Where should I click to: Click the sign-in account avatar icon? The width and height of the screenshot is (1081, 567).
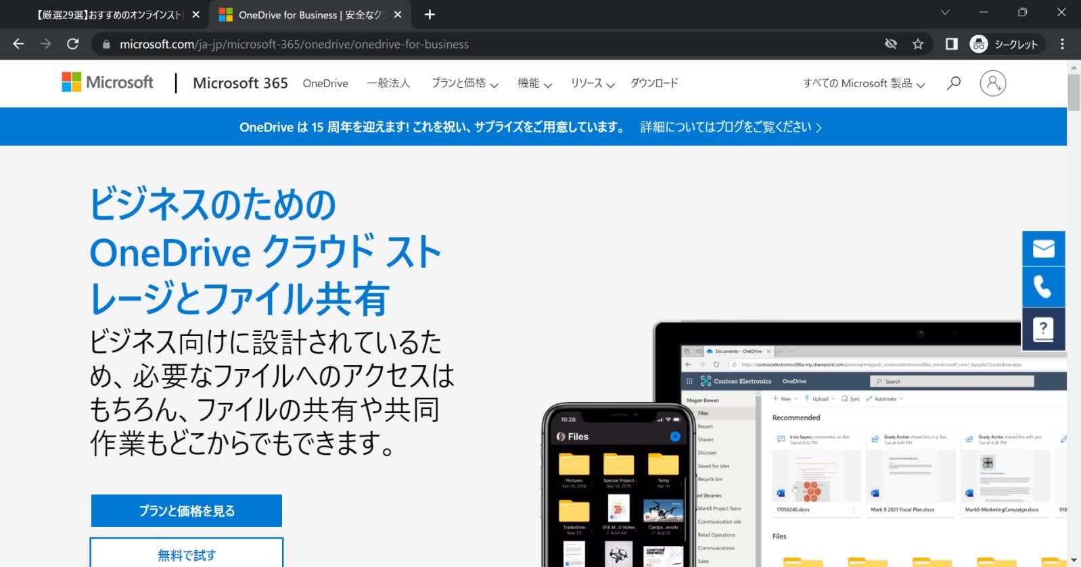[x=993, y=82]
